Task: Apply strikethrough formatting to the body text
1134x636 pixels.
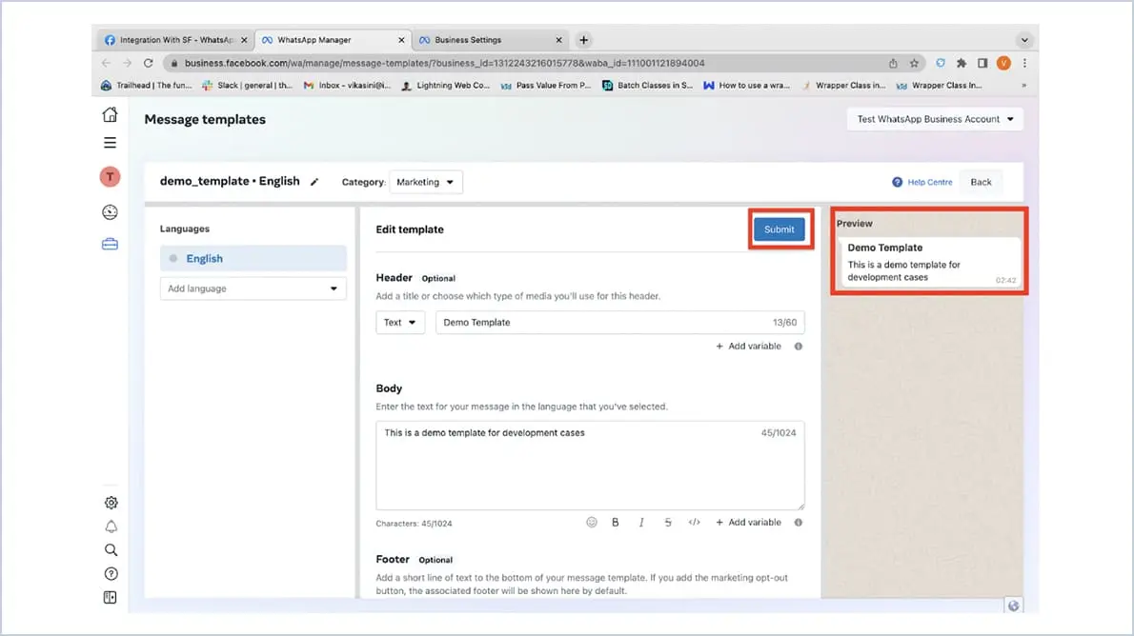Action: coord(667,522)
